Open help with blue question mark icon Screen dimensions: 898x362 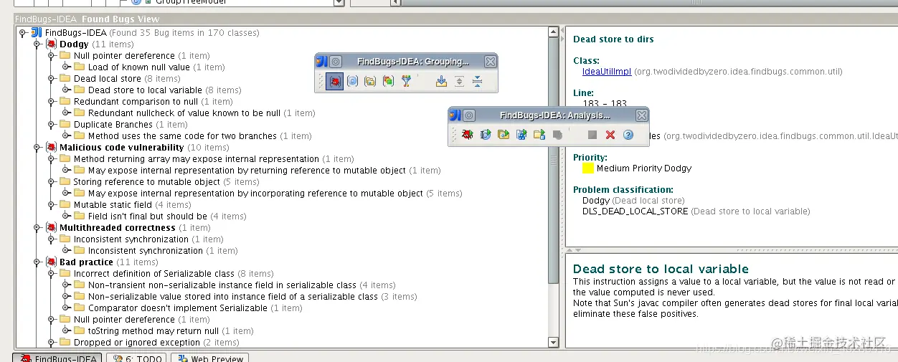tap(628, 134)
